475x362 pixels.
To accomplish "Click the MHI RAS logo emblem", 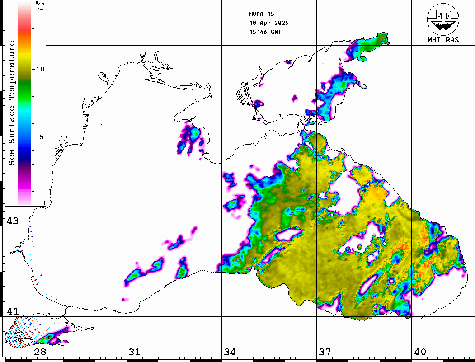I will coord(443,19).
